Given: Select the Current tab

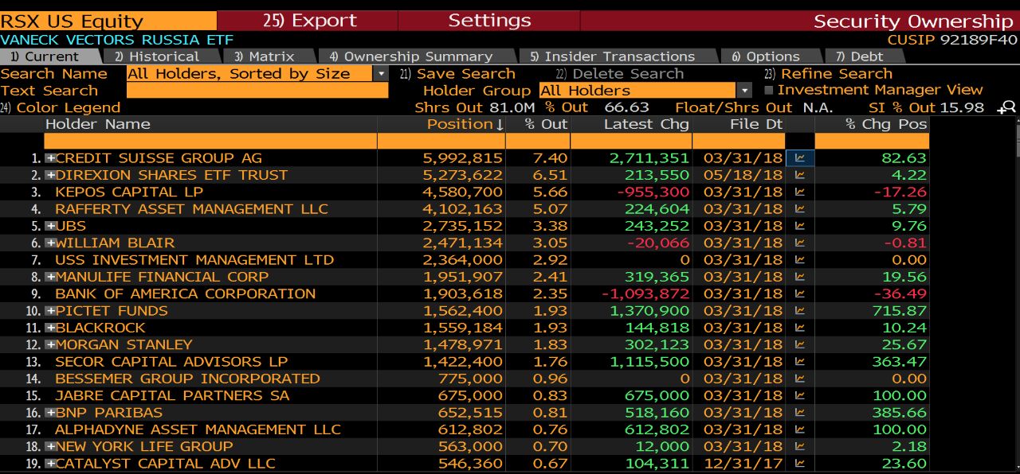Looking at the screenshot, I should tap(50, 56).
